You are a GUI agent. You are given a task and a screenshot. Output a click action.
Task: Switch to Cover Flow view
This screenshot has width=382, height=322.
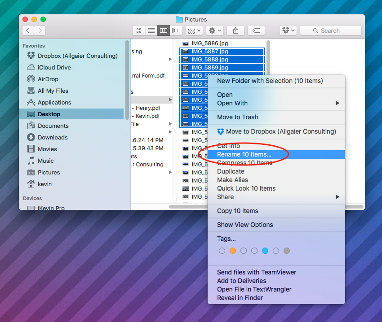(176, 30)
